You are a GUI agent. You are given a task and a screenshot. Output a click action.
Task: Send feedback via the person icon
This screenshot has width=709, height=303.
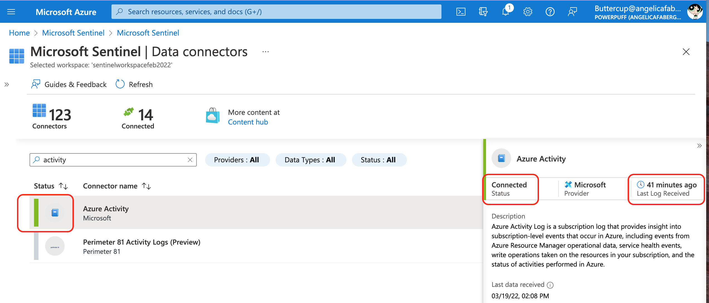click(572, 11)
